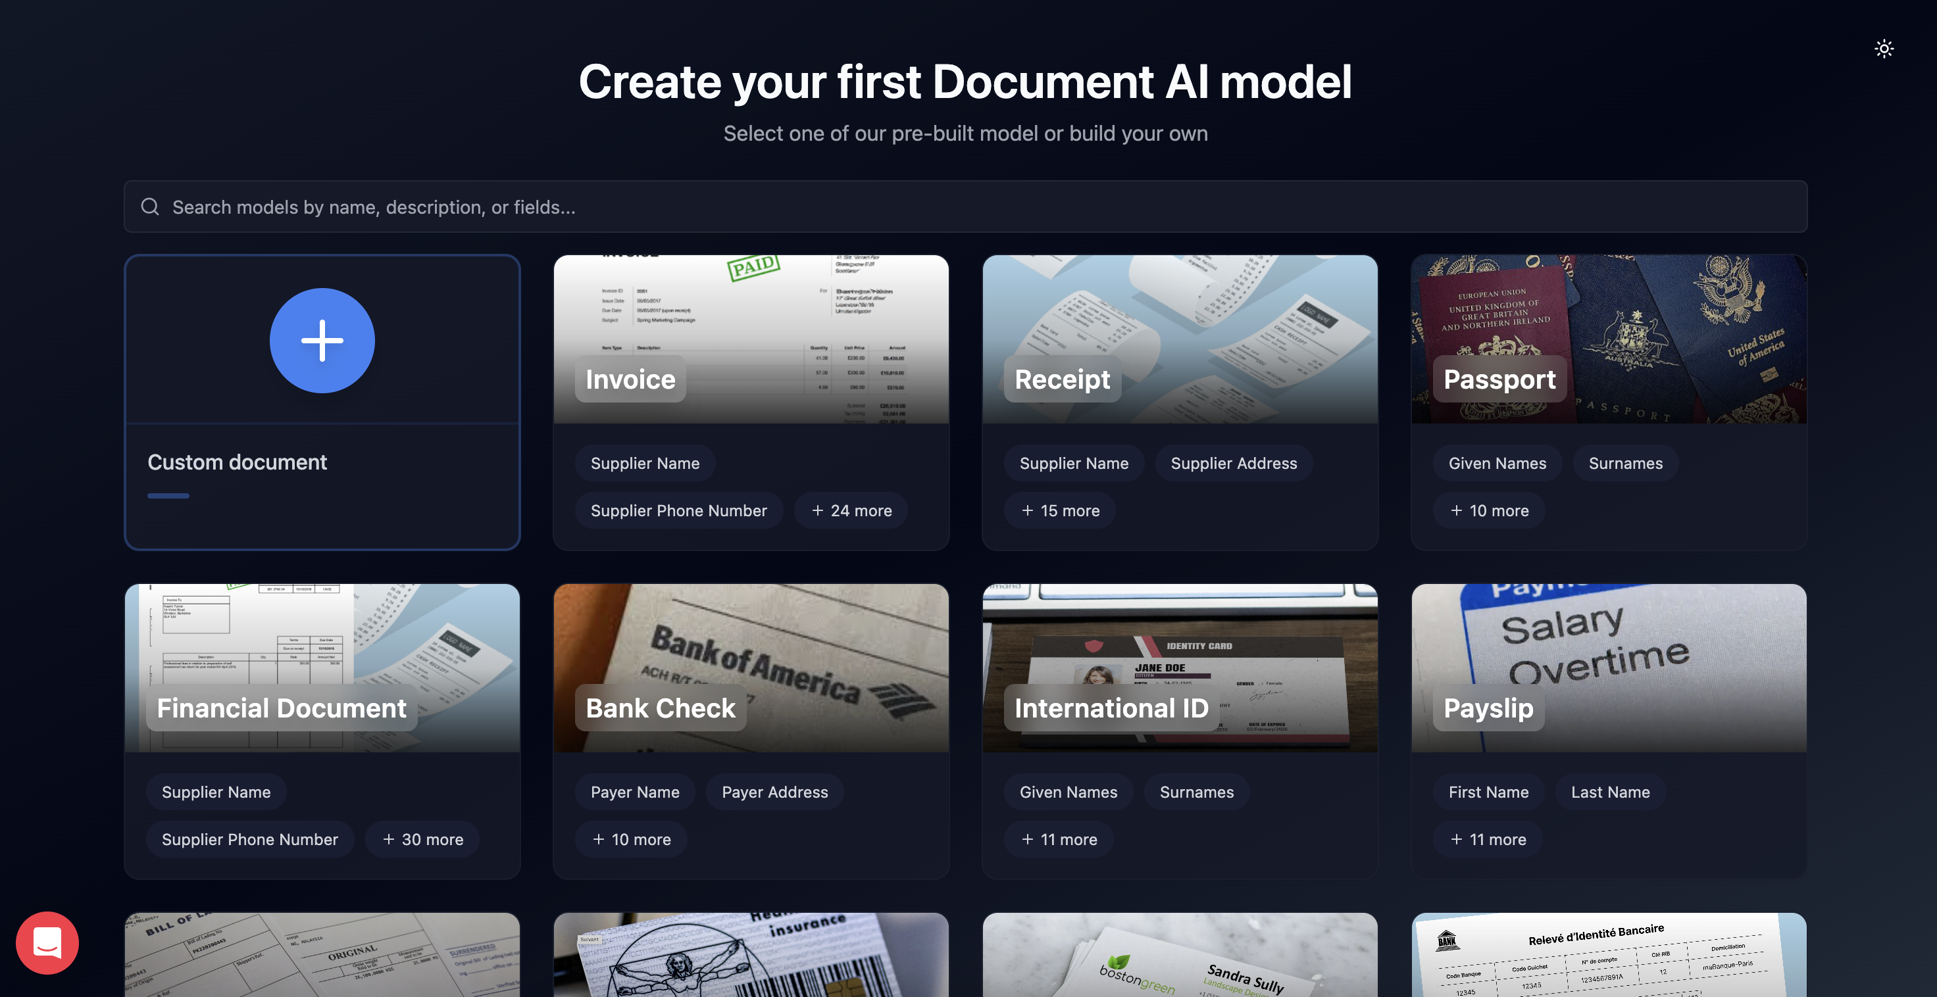Open the red chat support widget
The image size is (1937, 997).
tap(47, 942)
